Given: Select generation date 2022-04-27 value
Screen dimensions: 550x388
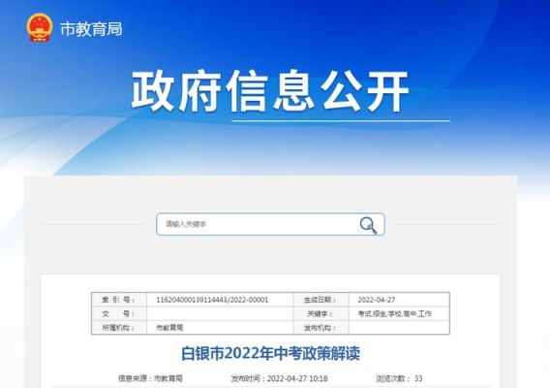Looking at the screenshot, I should point(377,300).
